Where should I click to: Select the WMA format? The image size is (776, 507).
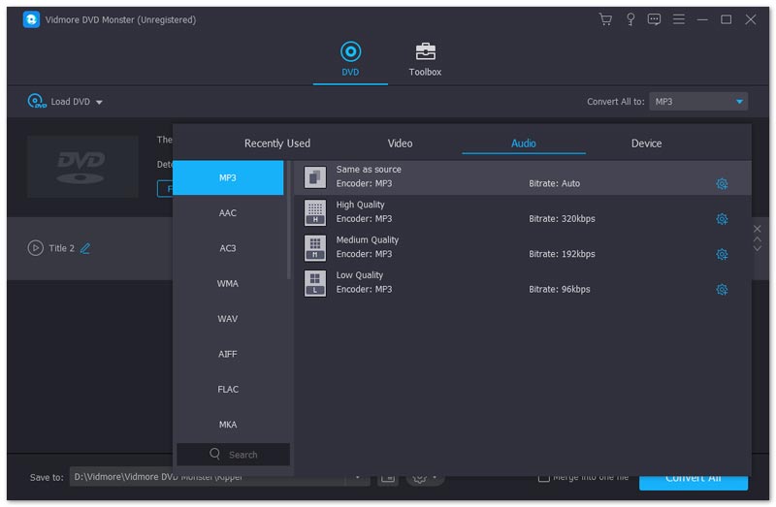click(x=228, y=283)
